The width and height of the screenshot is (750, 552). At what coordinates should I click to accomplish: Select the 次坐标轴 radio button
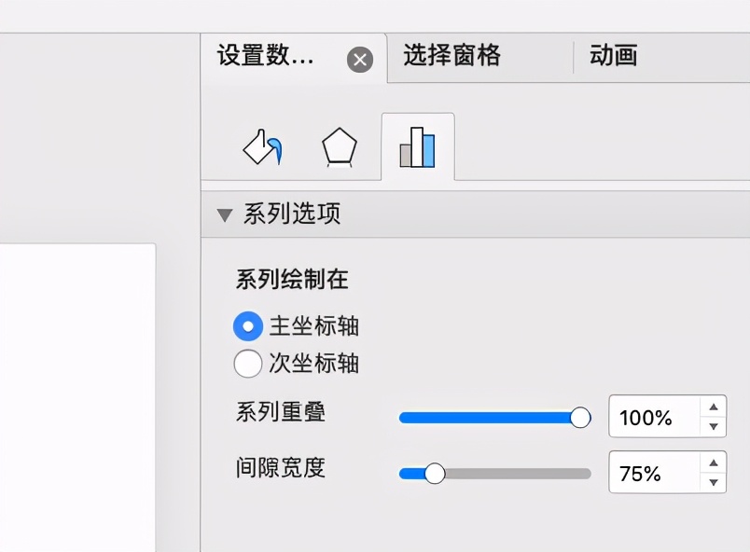pyautogui.click(x=247, y=364)
